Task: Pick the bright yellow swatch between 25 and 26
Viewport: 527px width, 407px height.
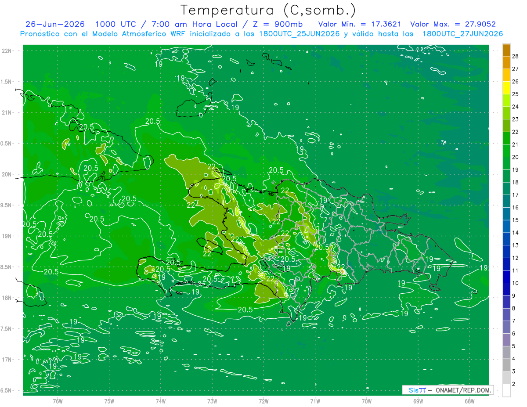Action: pos(506,88)
